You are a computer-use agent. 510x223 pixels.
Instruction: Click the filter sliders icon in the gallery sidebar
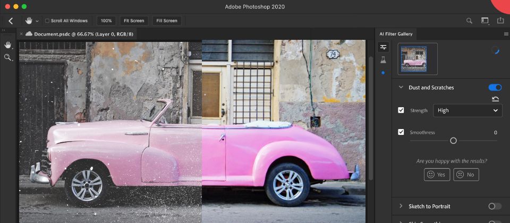[383, 47]
